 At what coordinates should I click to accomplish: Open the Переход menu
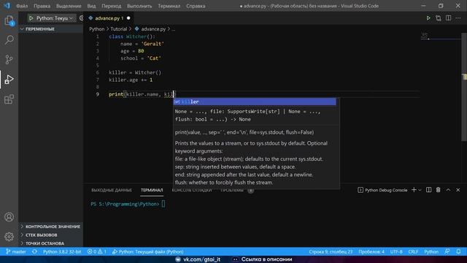coord(112,6)
